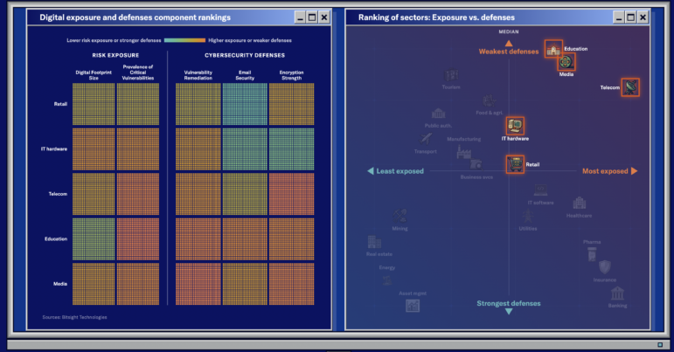
Task: Select the IT hardware computer icon
Action: (x=515, y=126)
